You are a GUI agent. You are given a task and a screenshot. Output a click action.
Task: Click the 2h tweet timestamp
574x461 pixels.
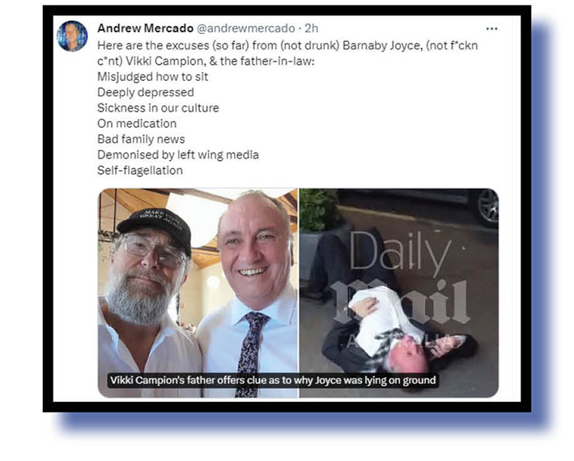312,28
